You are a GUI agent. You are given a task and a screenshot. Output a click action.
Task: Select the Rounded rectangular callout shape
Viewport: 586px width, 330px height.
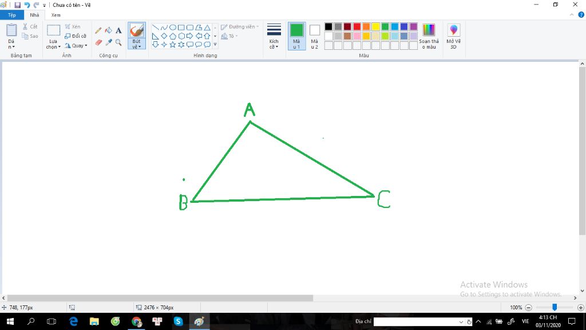click(x=190, y=45)
